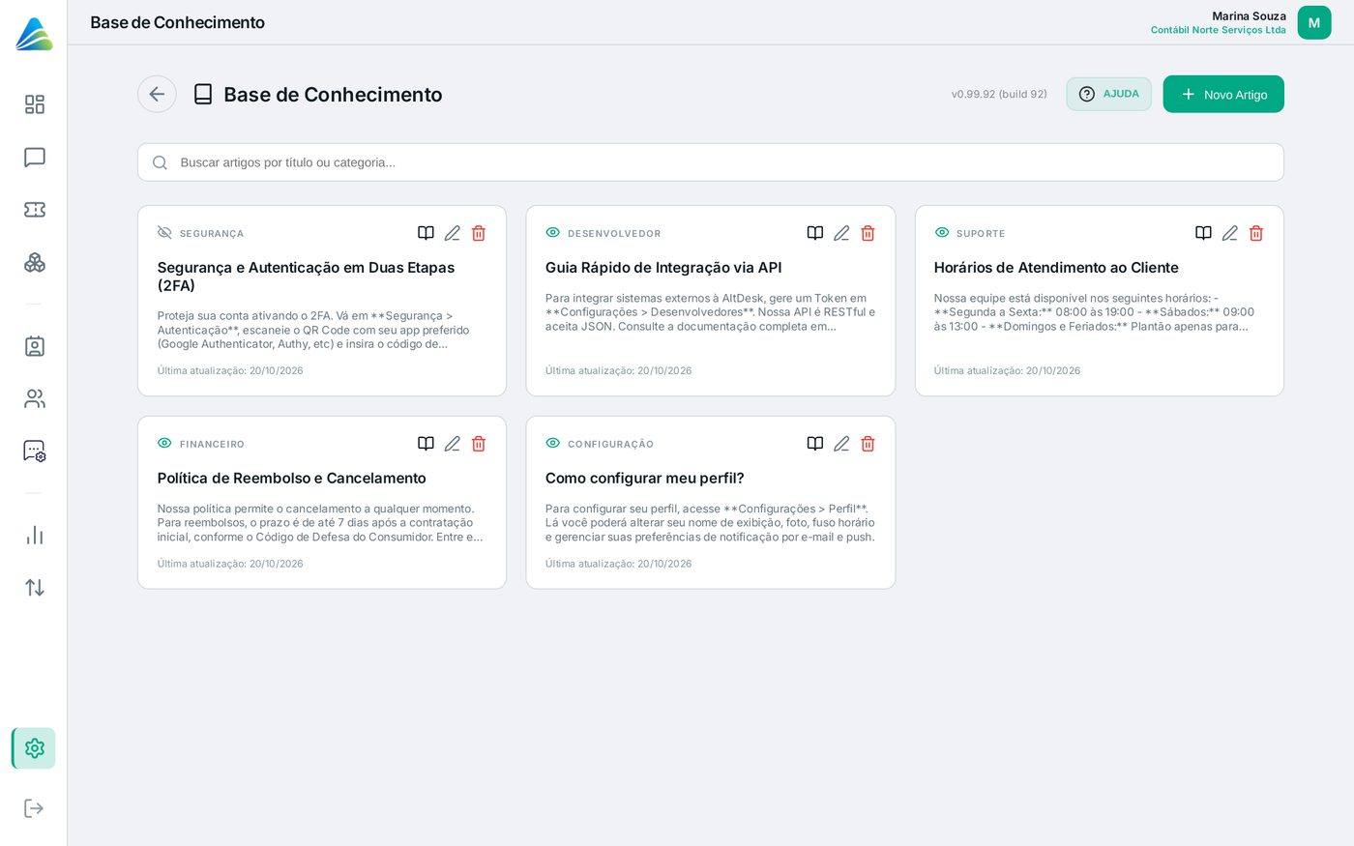The image size is (1354, 846).
Task: Edit the Política de Reembolso article
Action: [453, 444]
